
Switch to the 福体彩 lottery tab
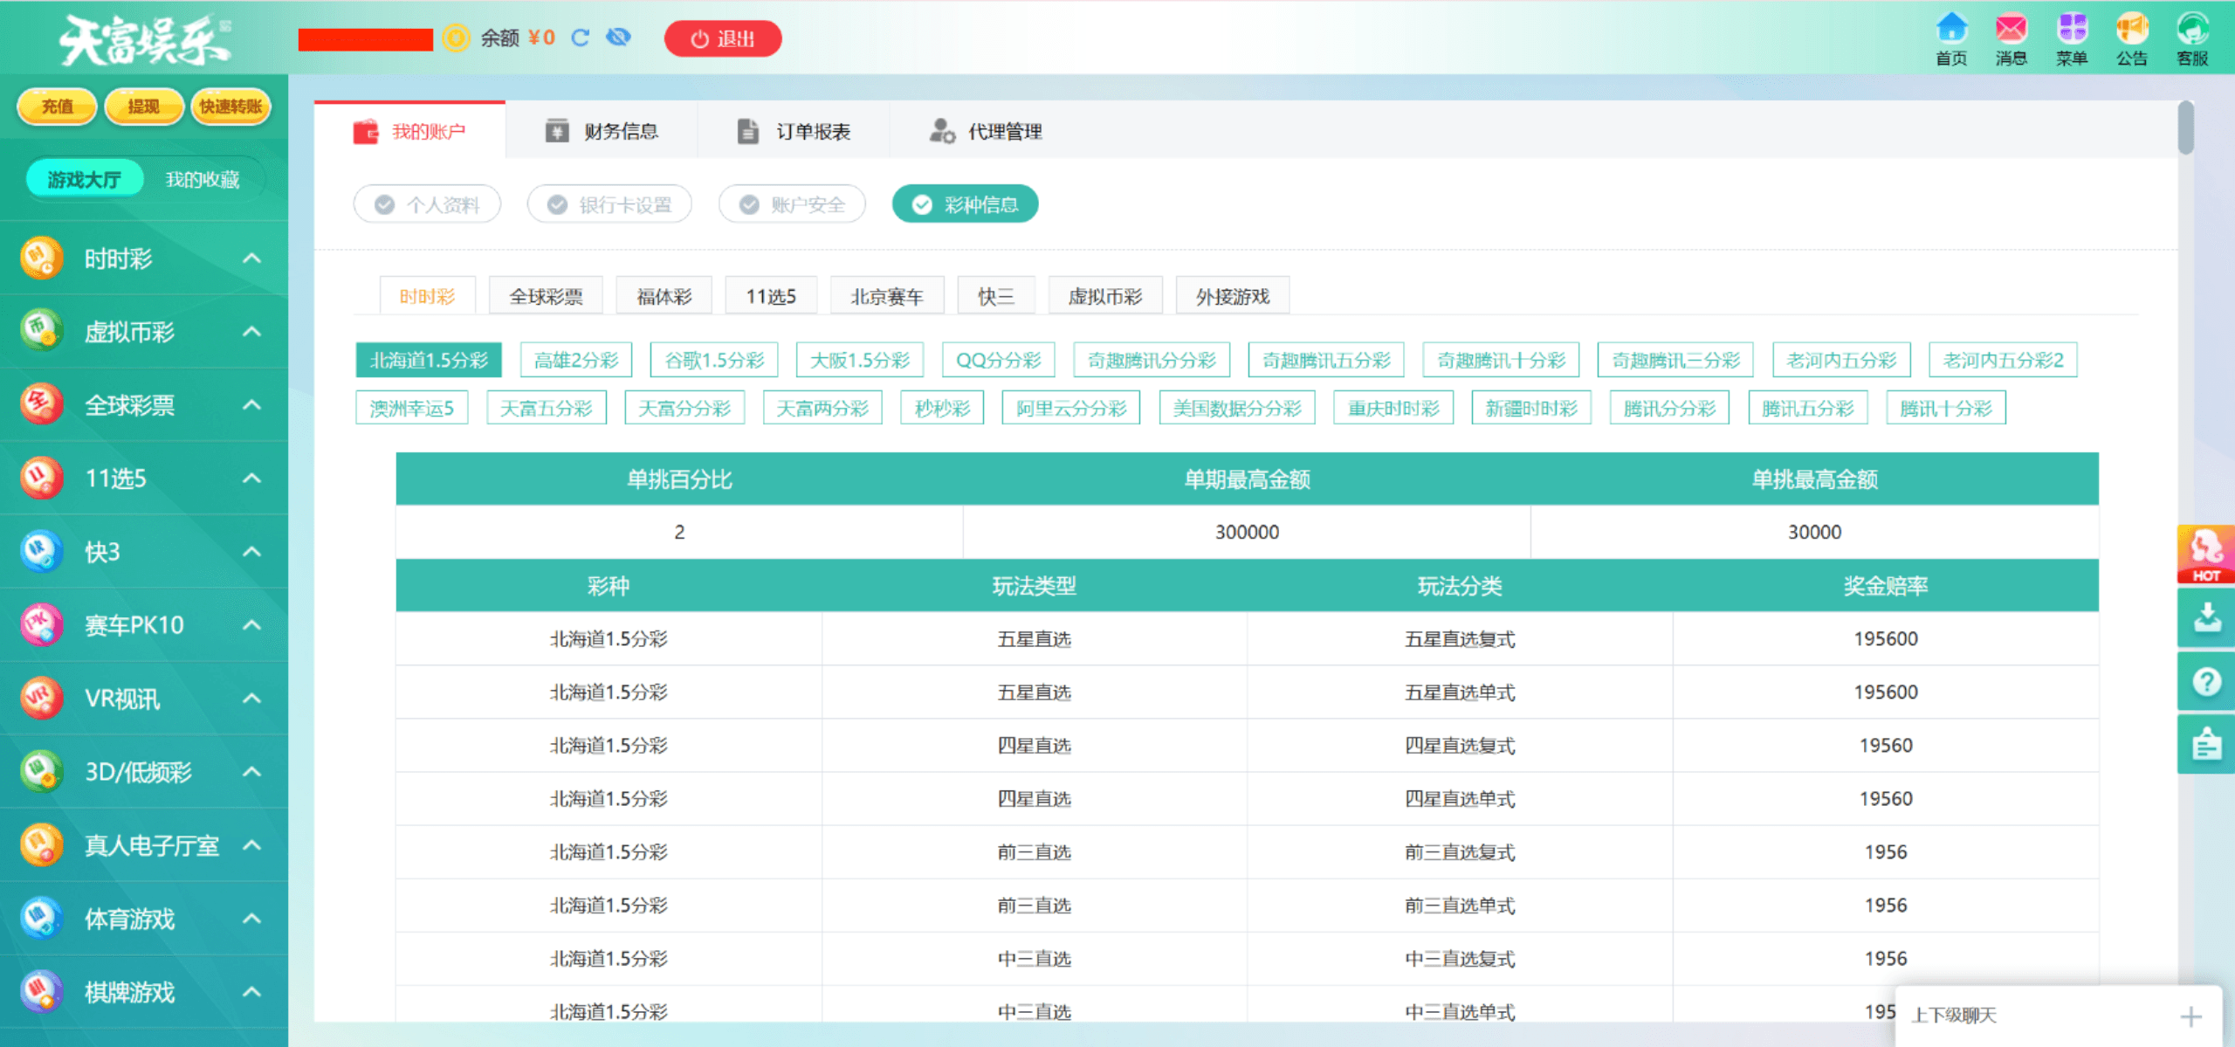[664, 297]
